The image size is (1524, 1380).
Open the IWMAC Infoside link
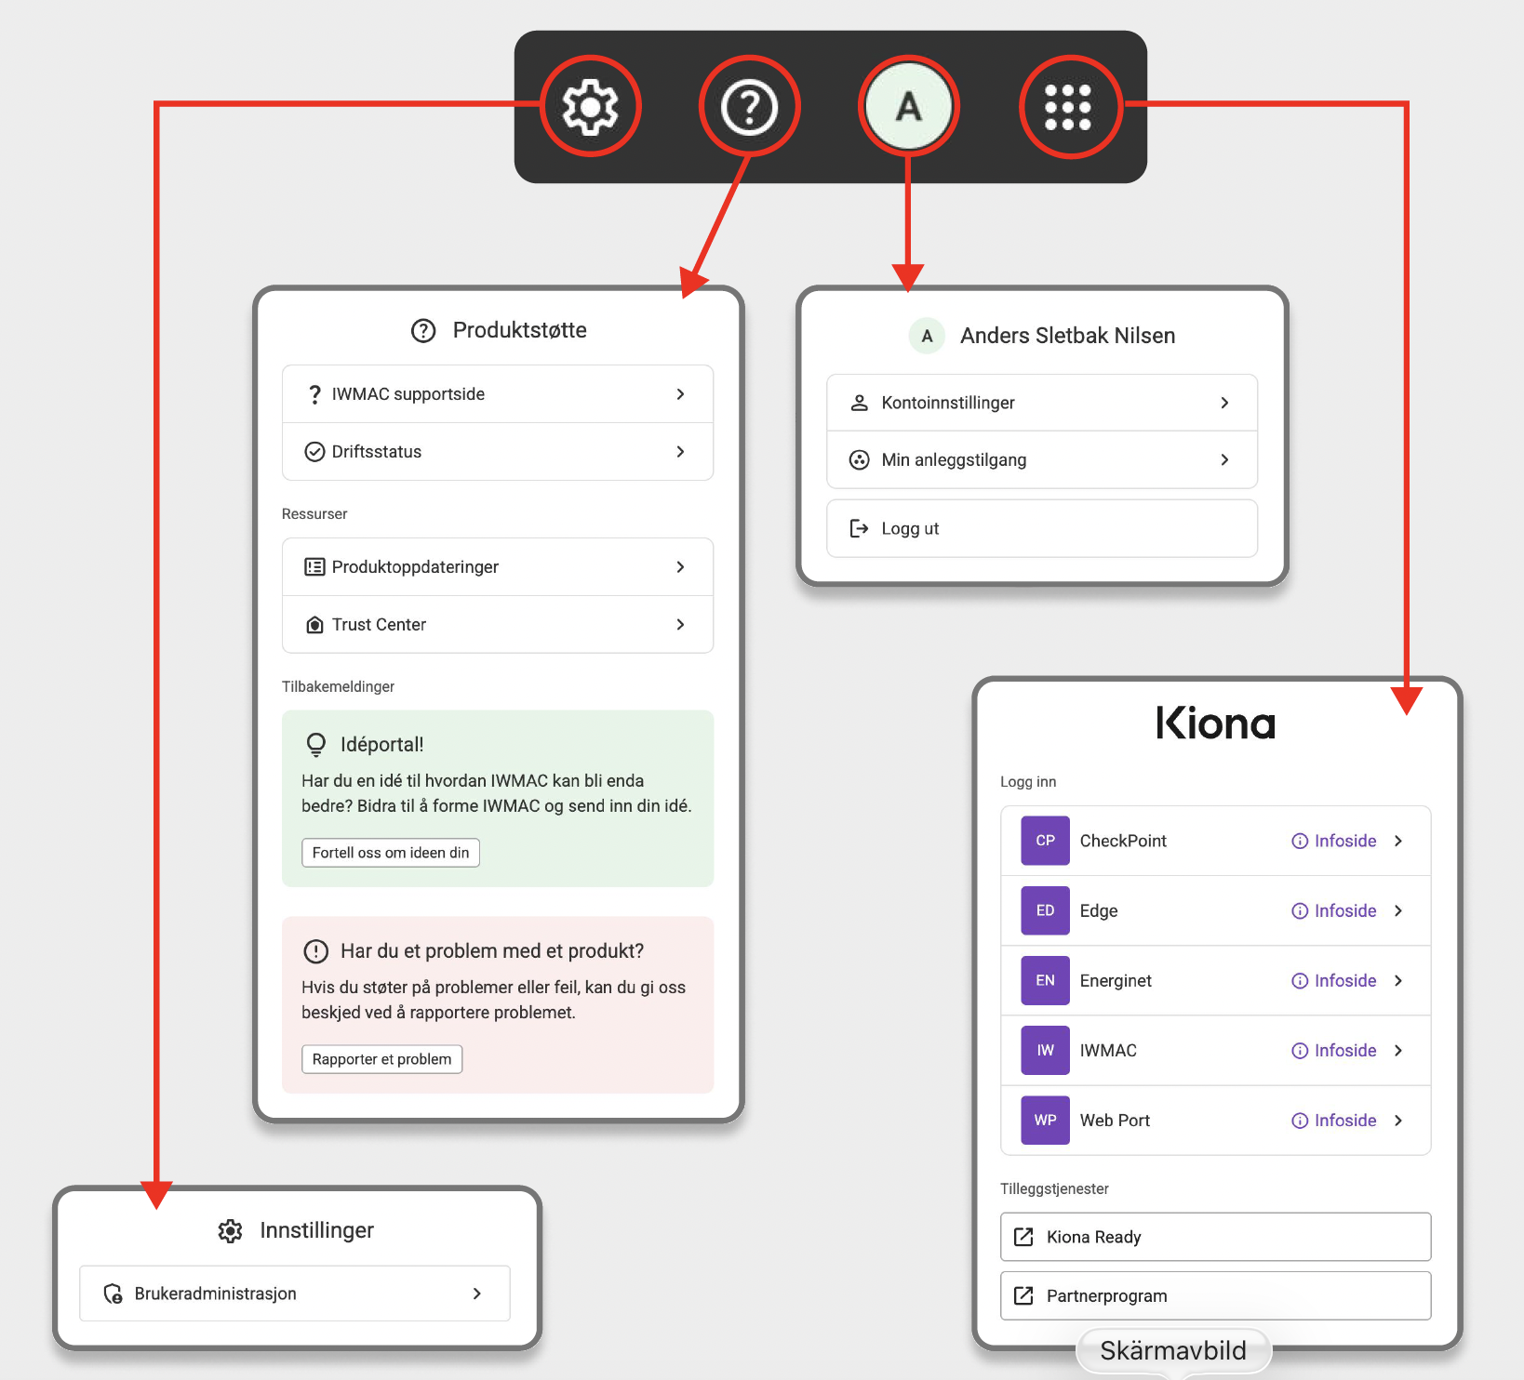point(1334,1050)
